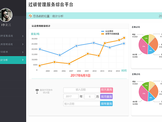Click the pink 37% slice in first pie

tap(143, 47)
